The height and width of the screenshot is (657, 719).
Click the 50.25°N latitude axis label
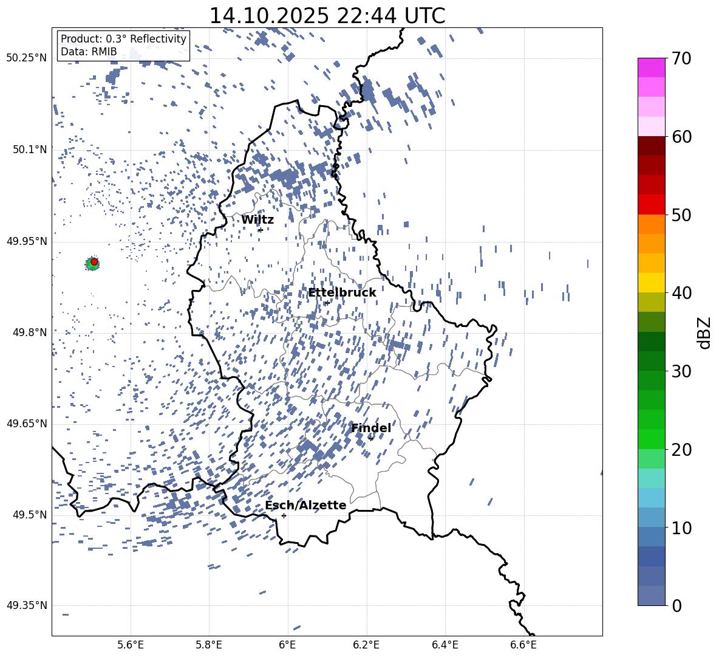(27, 58)
